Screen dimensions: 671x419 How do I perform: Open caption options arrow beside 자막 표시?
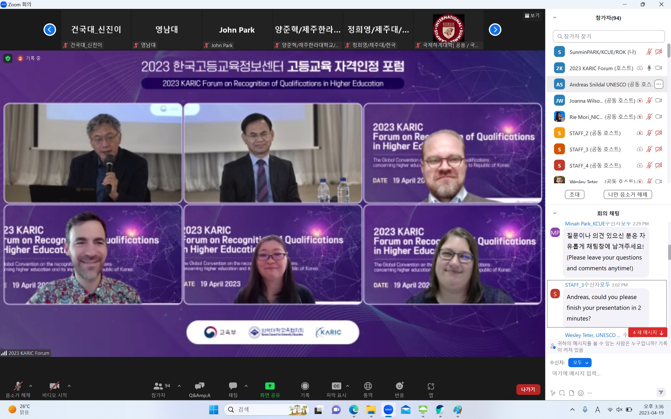click(347, 386)
